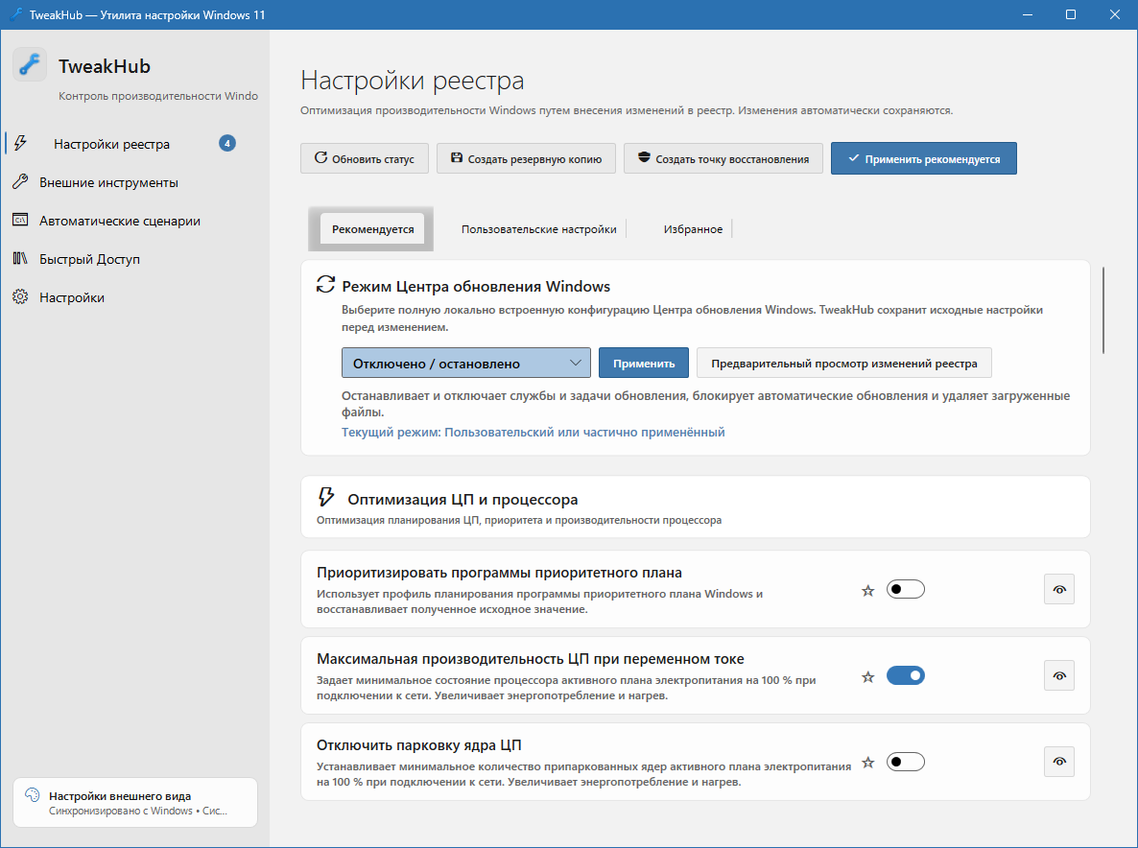This screenshot has width=1138, height=848.
Task: Open Настройки in the sidebar
Action: [134, 297]
